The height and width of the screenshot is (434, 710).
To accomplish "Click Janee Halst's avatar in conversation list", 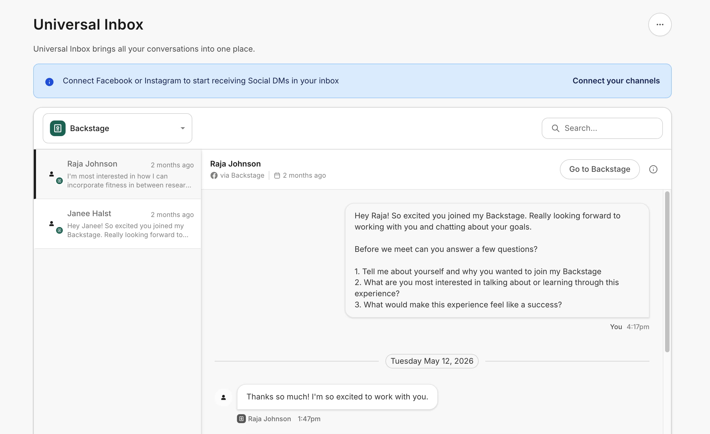I will point(52,223).
